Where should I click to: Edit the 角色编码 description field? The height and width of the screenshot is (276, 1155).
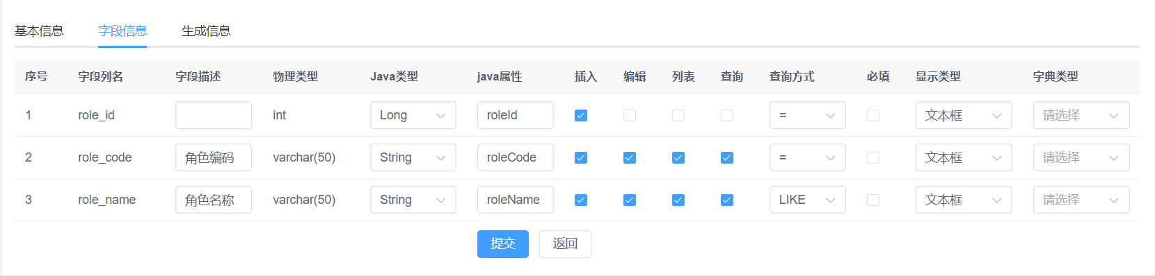coord(214,157)
